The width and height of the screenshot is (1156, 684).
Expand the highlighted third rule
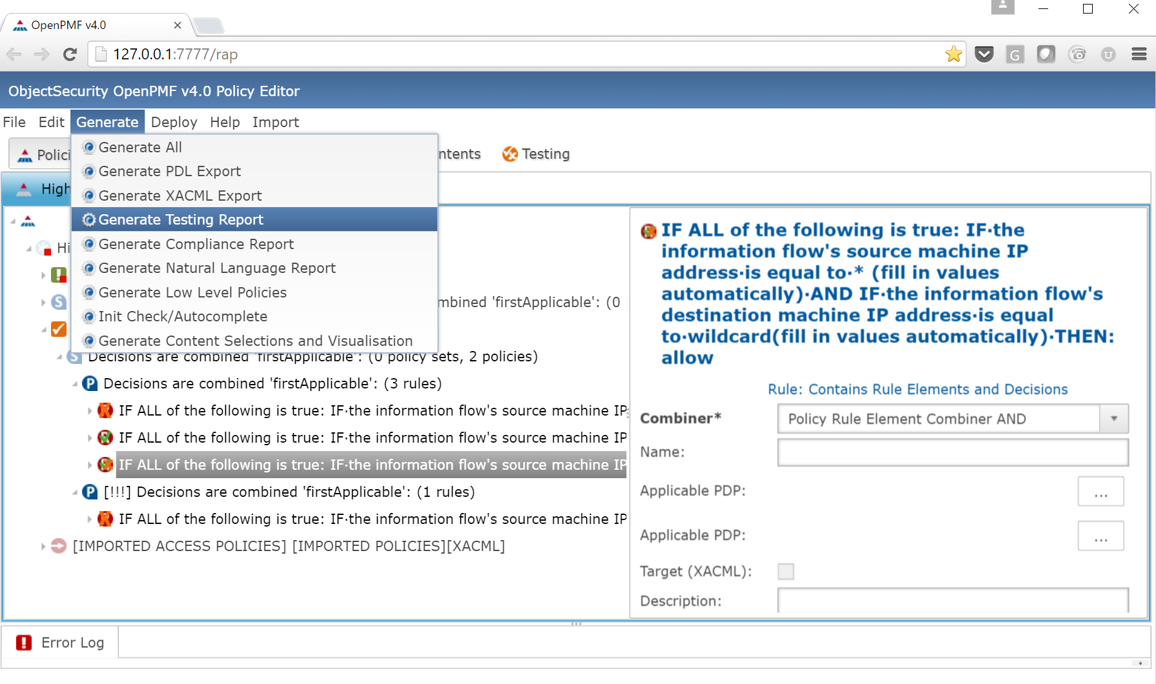coord(90,465)
